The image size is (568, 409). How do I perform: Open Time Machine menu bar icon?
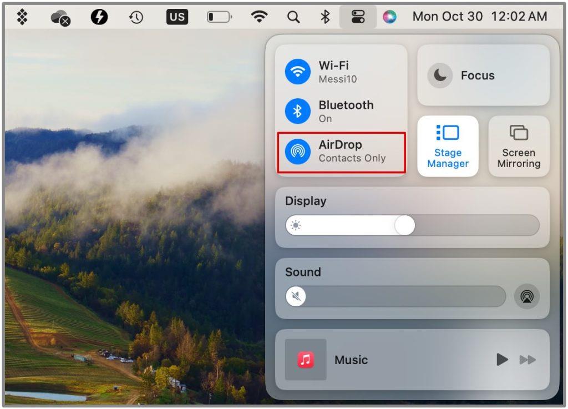(x=136, y=17)
